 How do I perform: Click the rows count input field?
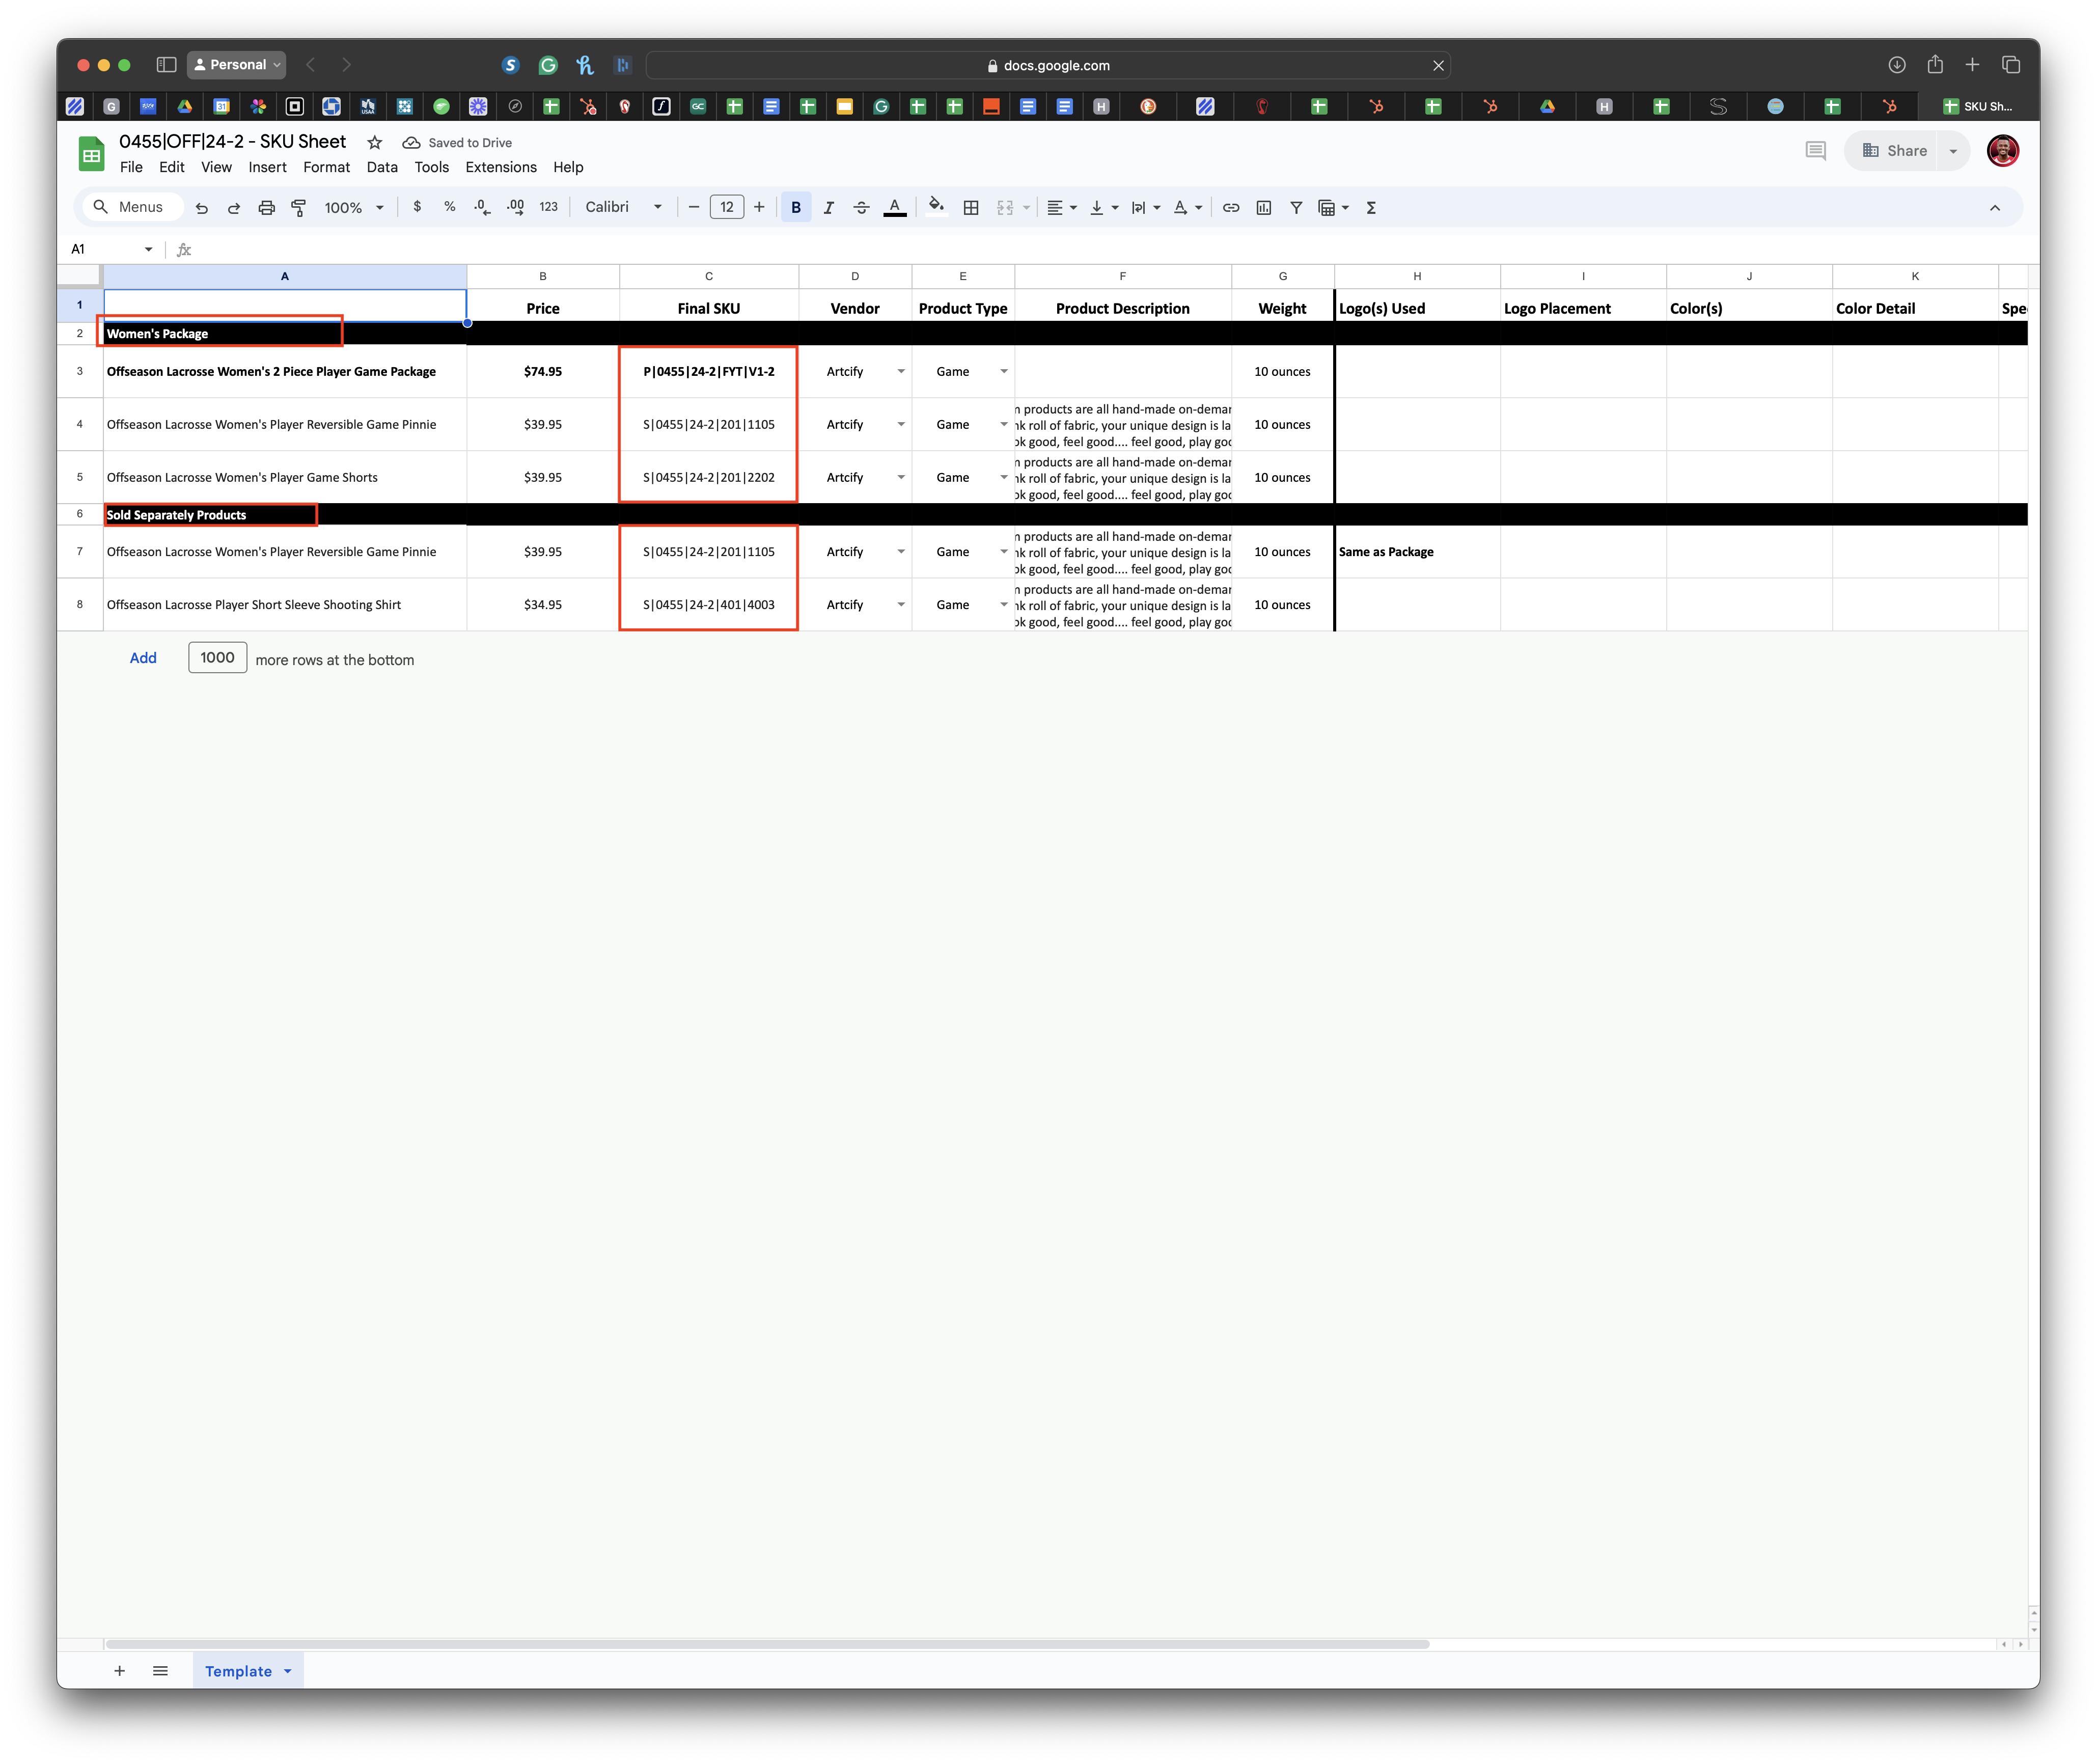[217, 658]
